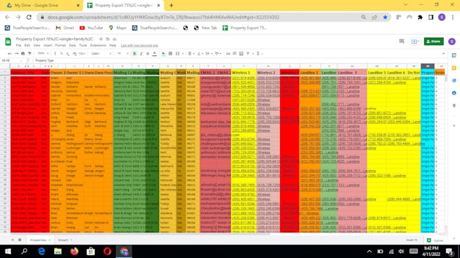Screen dimensions: 460x258
Task: Open the all sheets list icon
Action: coord(20,240)
